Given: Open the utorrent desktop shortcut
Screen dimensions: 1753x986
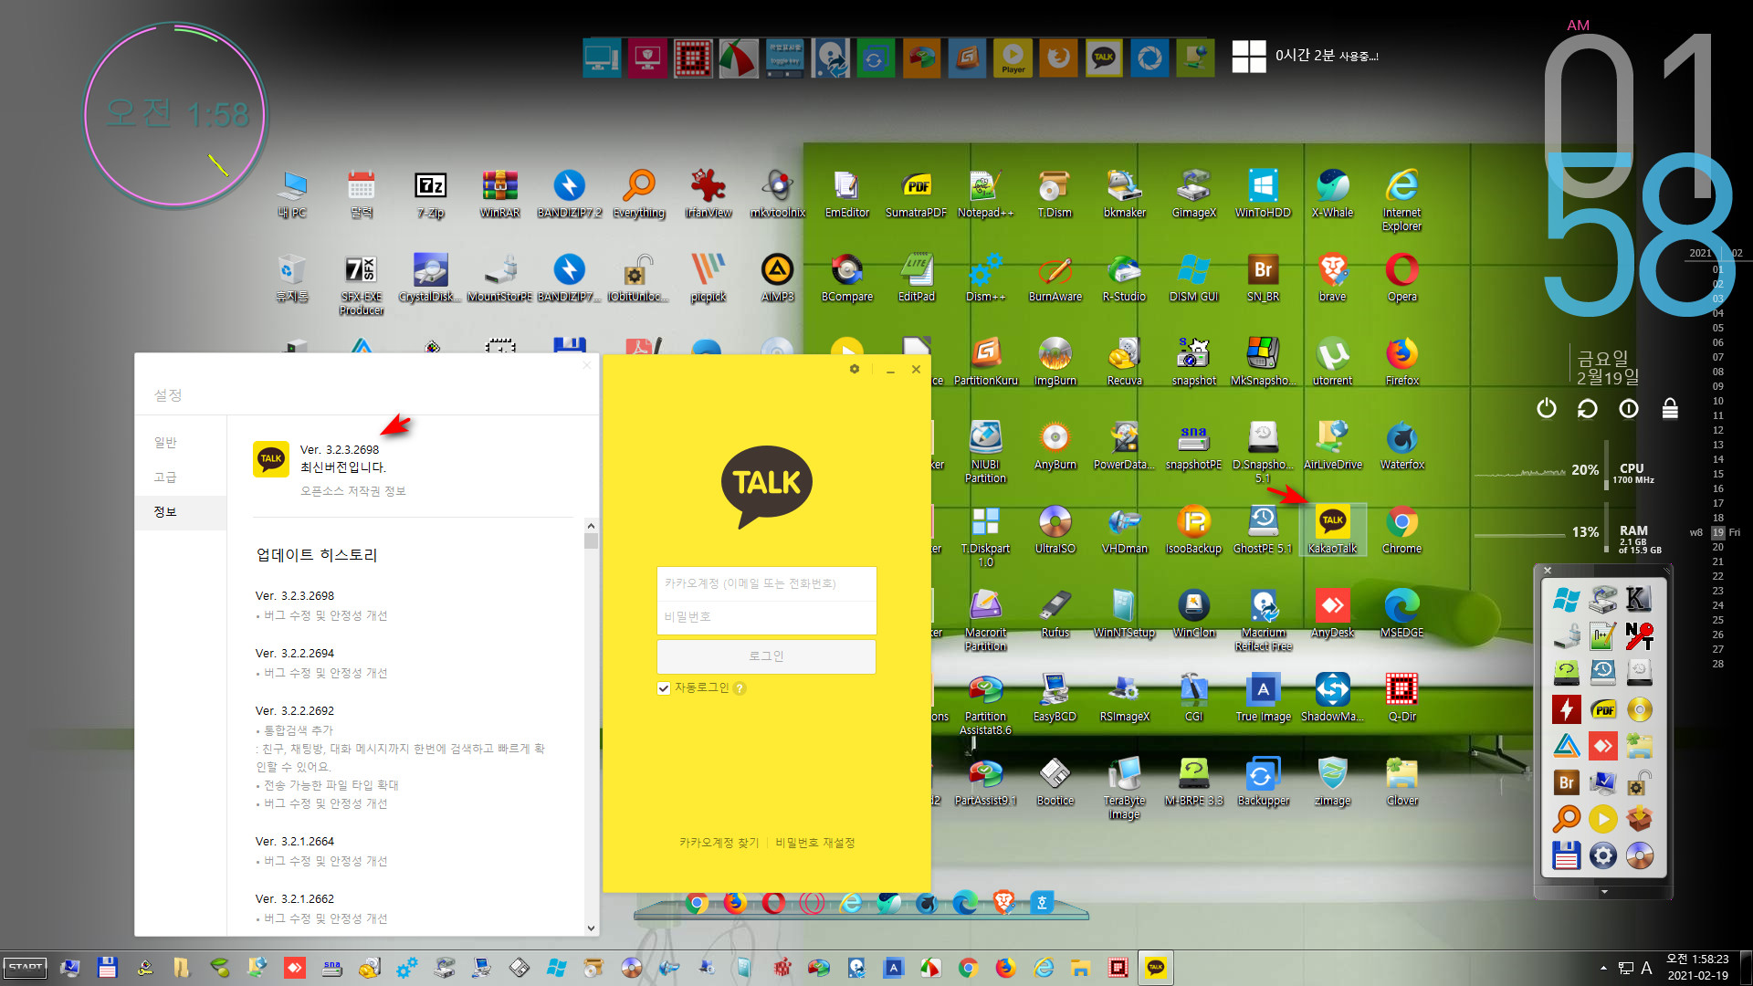Looking at the screenshot, I should [x=1332, y=362].
